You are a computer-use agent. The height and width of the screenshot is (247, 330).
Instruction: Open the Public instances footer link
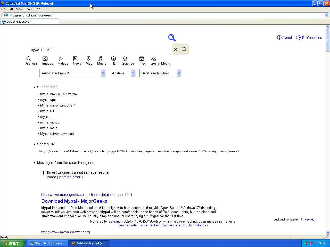coord(195,225)
